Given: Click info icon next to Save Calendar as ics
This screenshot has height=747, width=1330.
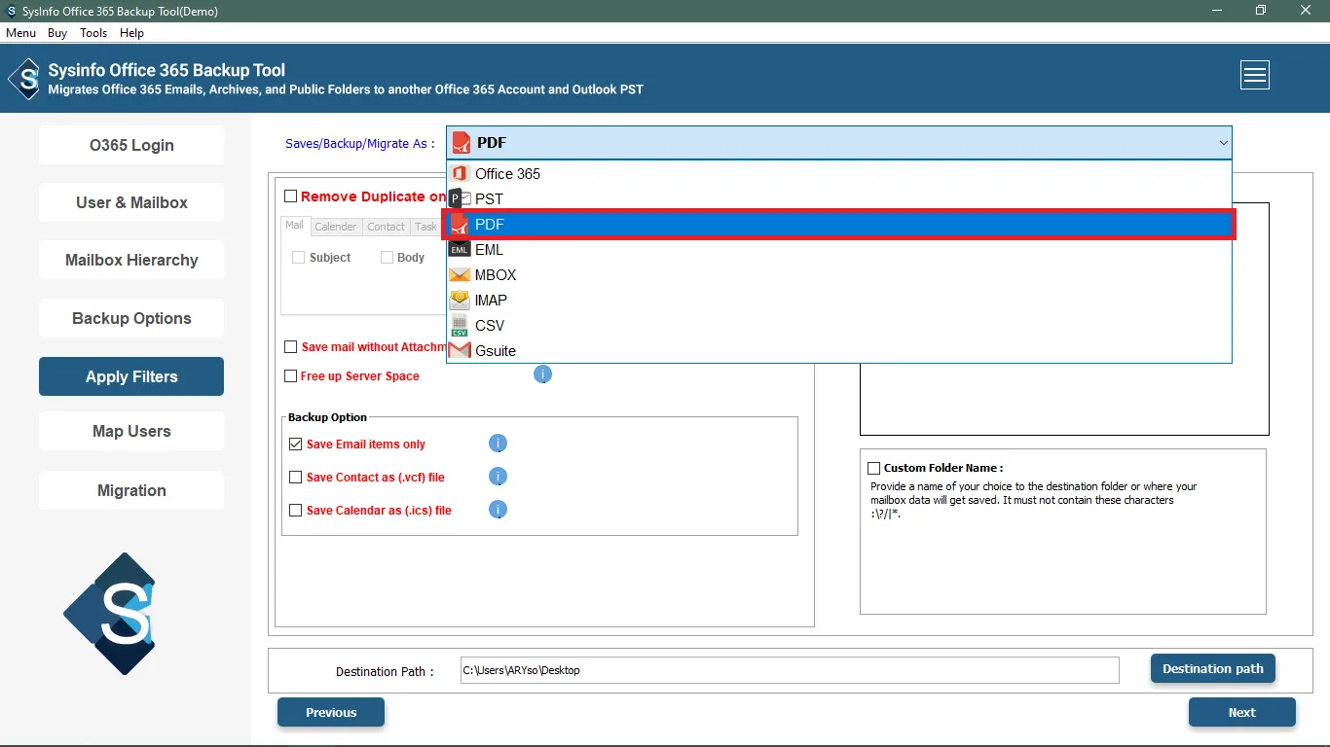Looking at the screenshot, I should click(x=498, y=510).
